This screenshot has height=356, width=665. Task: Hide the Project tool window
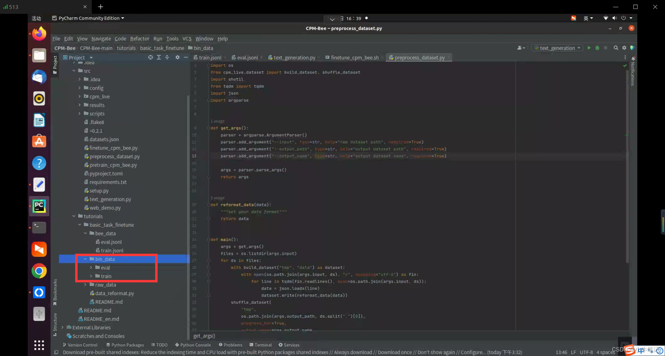click(186, 57)
